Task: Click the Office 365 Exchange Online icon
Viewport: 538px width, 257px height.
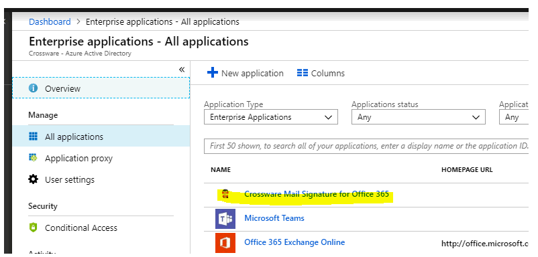Action: pos(225,243)
